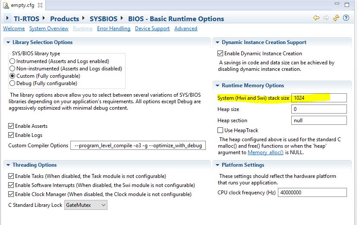Viewport: 359px width, 225px height.
Task: Close the empty.cfg editor tab
Action: coord(39,5)
